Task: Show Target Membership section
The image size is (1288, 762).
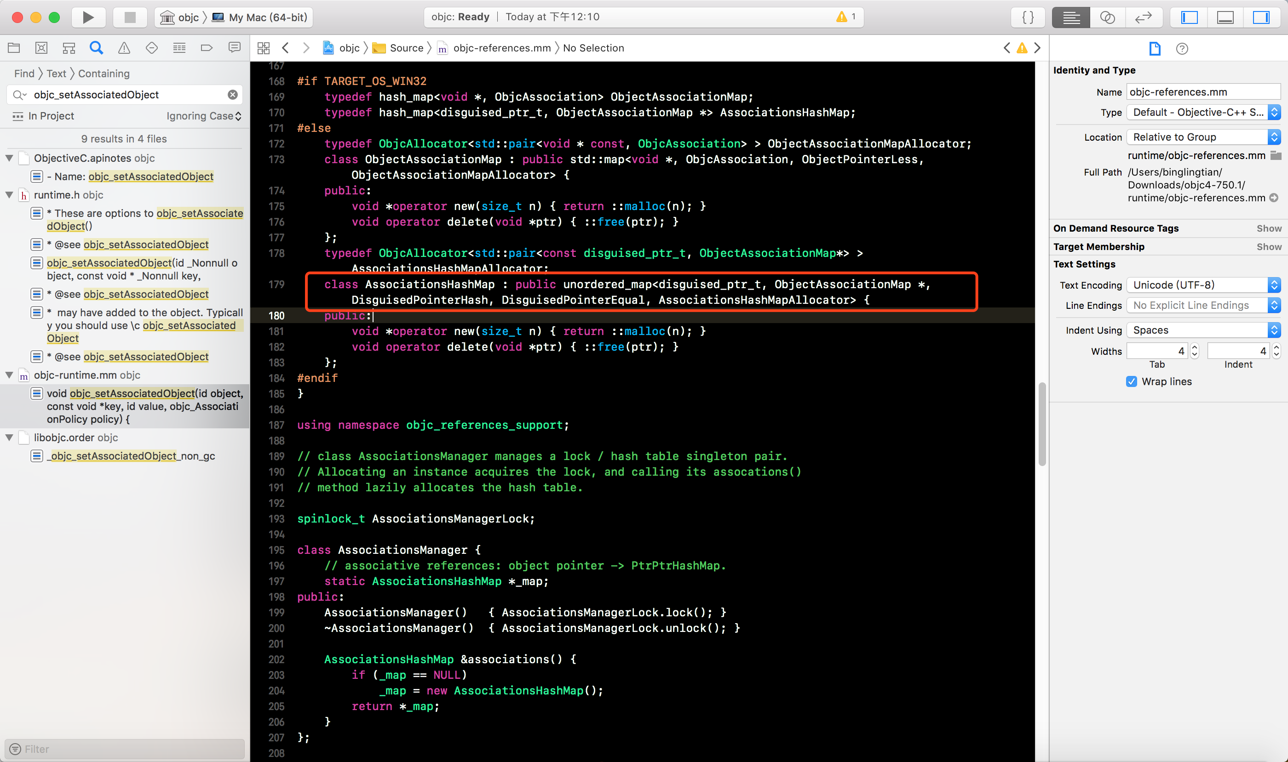Action: pyautogui.click(x=1269, y=246)
